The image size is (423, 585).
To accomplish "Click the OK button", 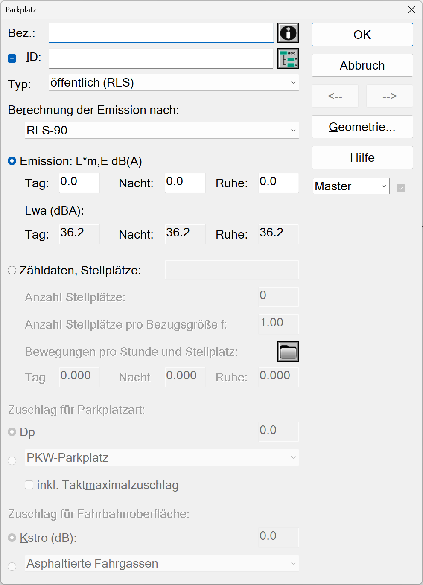I will tap(362, 35).
